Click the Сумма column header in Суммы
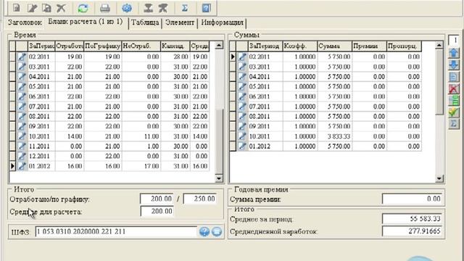The width and height of the screenshot is (464, 261). click(x=335, y=46)
